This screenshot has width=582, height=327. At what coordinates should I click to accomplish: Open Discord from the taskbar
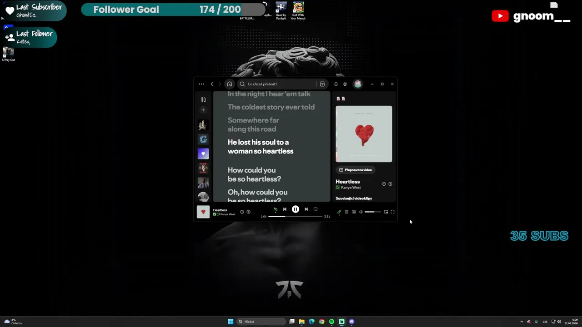tap(351, 322)
